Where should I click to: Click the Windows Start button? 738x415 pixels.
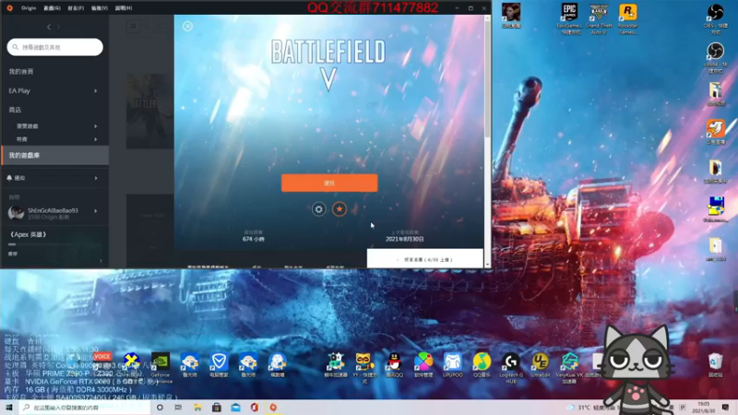point(9,408)
